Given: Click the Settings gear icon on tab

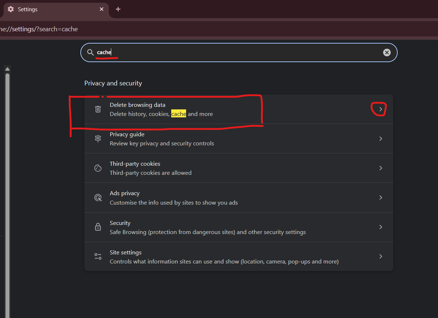Looking at the screenshot, I should (x=11, y=9).
